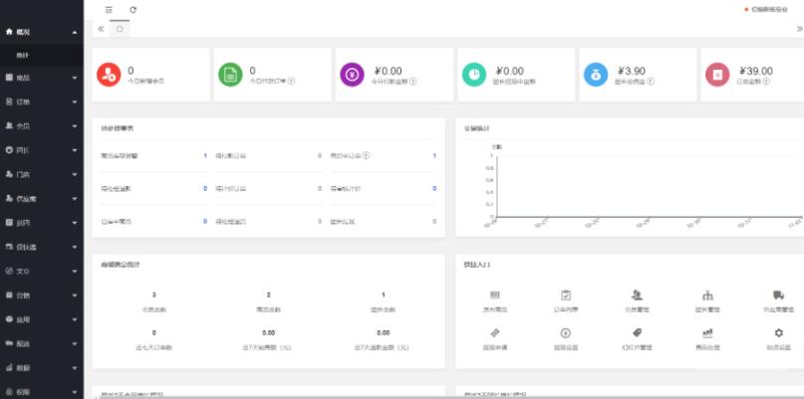Open the gear site settings shortcut
The width and height of the screenshot is (804, 399).
pyautogui.click(x=778, y=332)
